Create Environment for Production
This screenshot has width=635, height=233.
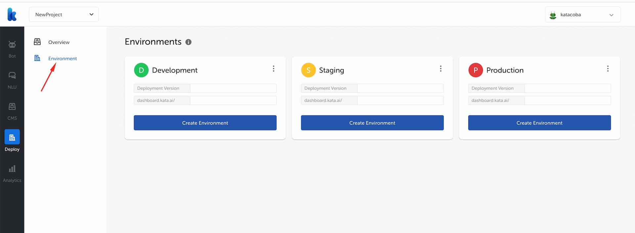coord(539,123)
